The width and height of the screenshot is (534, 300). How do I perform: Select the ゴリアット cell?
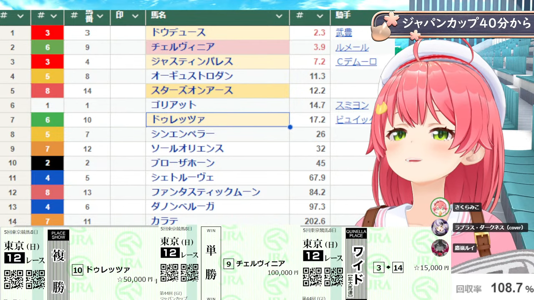pos(217,105)
